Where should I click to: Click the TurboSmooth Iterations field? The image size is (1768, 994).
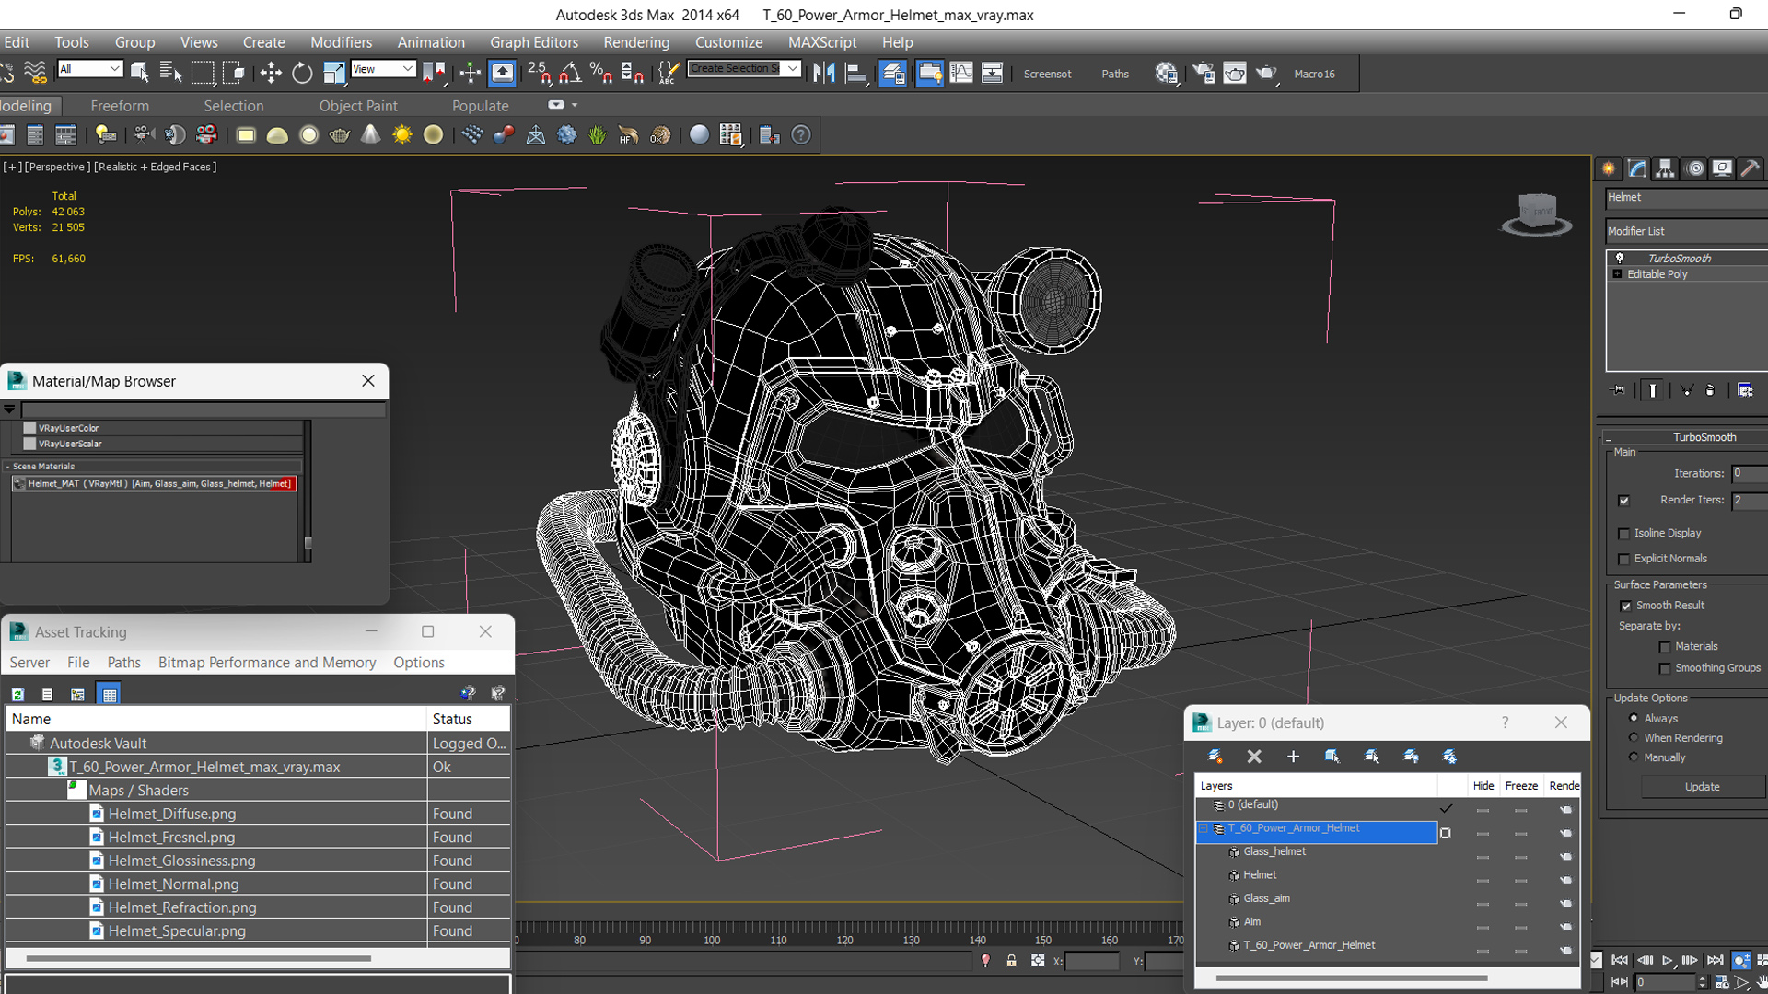point(1750,474)
